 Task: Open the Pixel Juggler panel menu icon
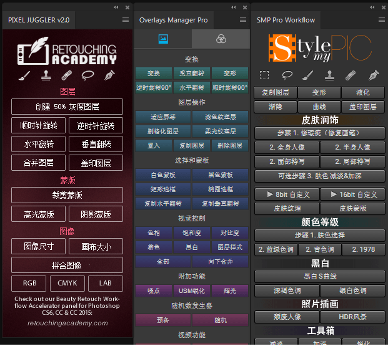point(126,20)
